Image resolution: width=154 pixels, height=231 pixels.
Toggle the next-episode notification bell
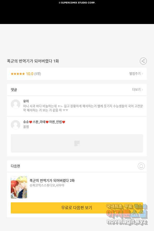(x=141, y=166)
